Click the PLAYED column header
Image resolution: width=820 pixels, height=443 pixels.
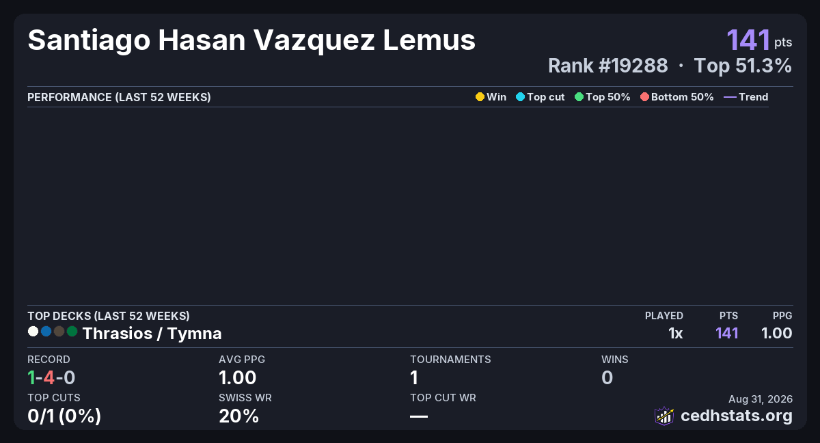[x=664, y=316]
